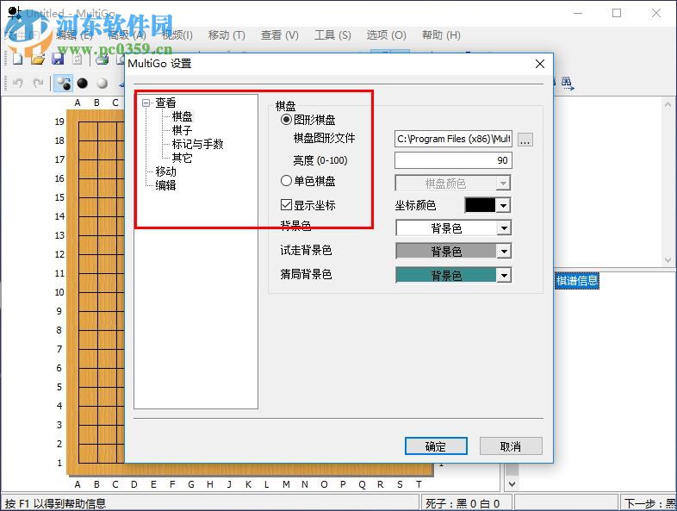Minimize the MultiGo main window
Image resolution: width=677 pixels, height=511 pixels.
pyautogui.click(x=578, y=13)
